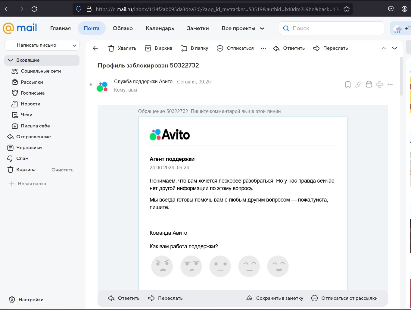Go to previous message up chevron
Screen dimensions: 411x310
(x=384, y=48)
